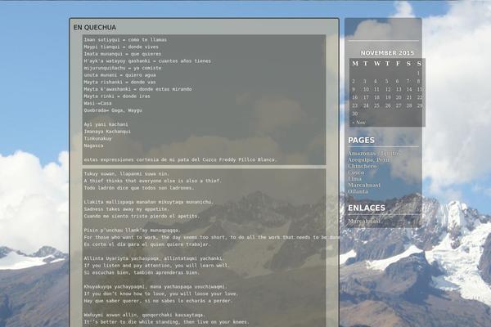This screenshot has width=491, height=327.
Task: Click 'It's better to die while standing' line
Action: click(167, 322)
